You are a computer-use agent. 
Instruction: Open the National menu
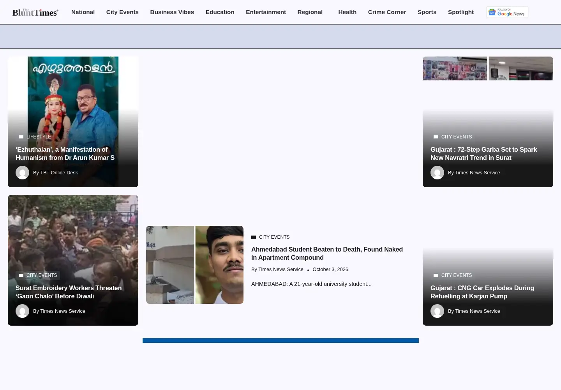(x=83, y=12)
